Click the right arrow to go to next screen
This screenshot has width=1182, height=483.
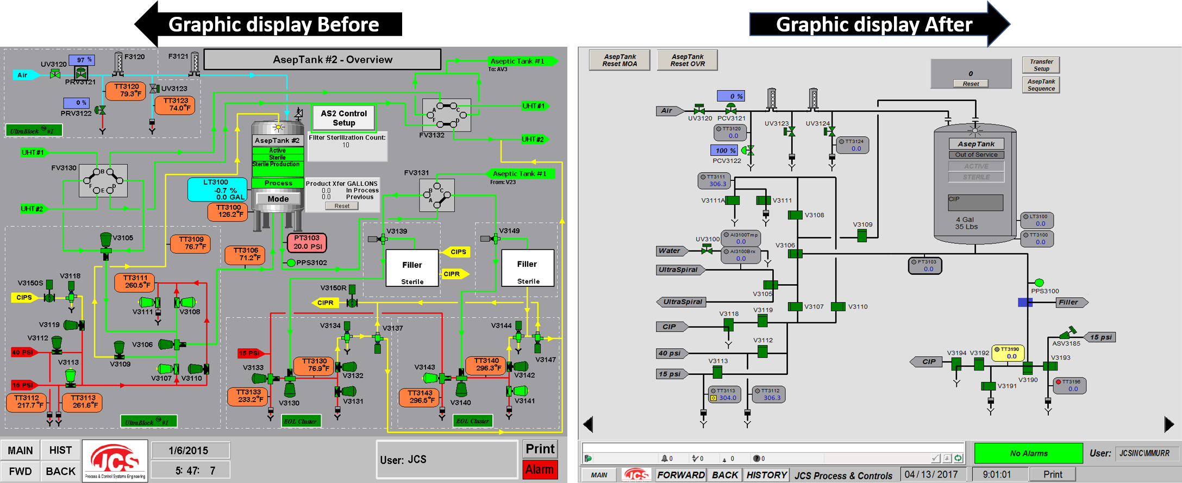click(x=1169, y=424)
